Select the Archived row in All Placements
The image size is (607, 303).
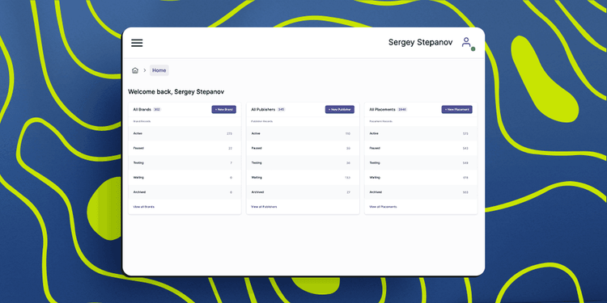click(421, 192)
